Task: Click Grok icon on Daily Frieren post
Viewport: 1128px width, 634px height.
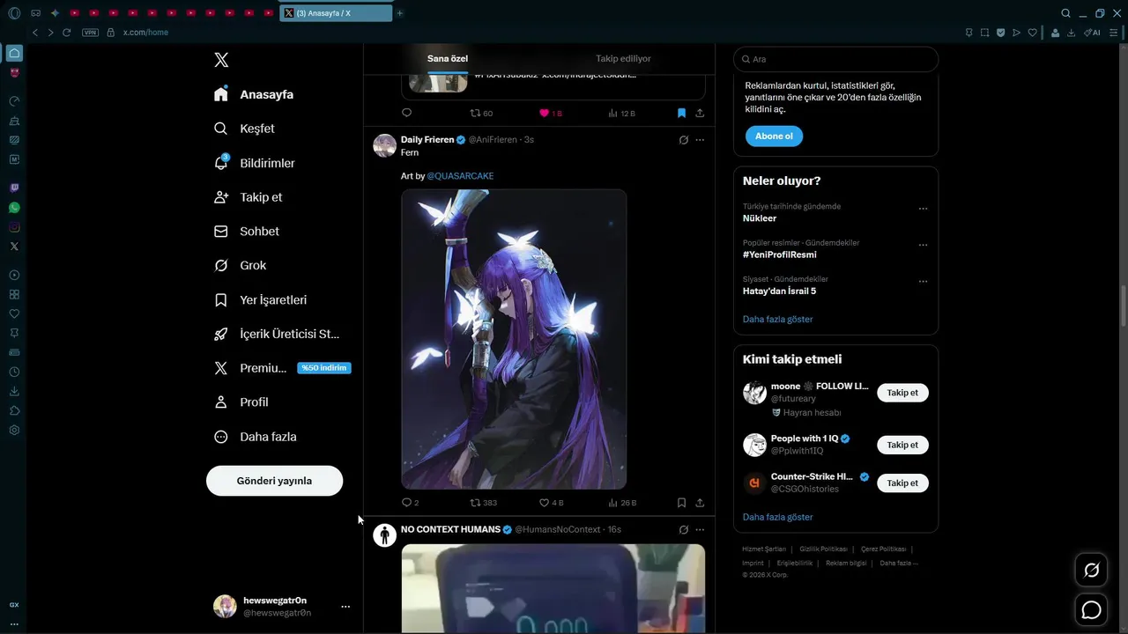Action: (x=683, y=140)
